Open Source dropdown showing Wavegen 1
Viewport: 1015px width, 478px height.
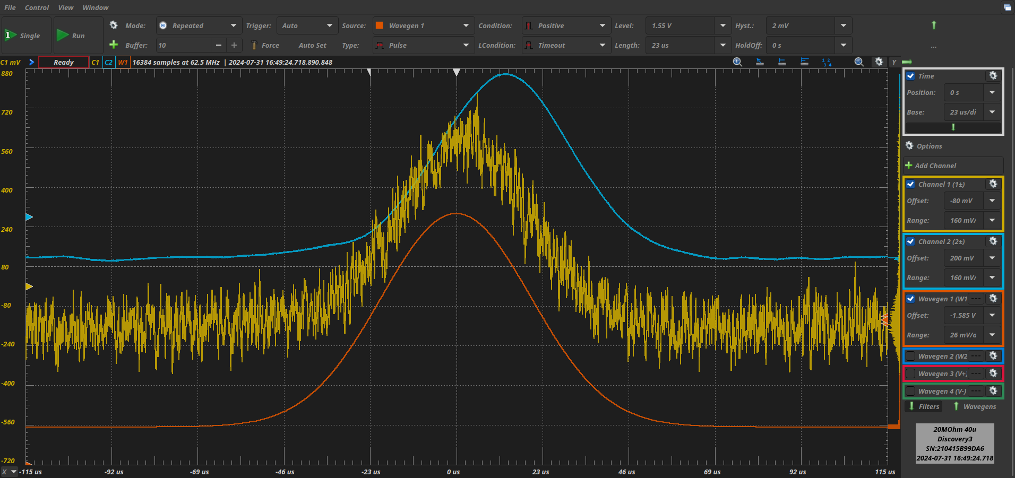coord(423,25)
